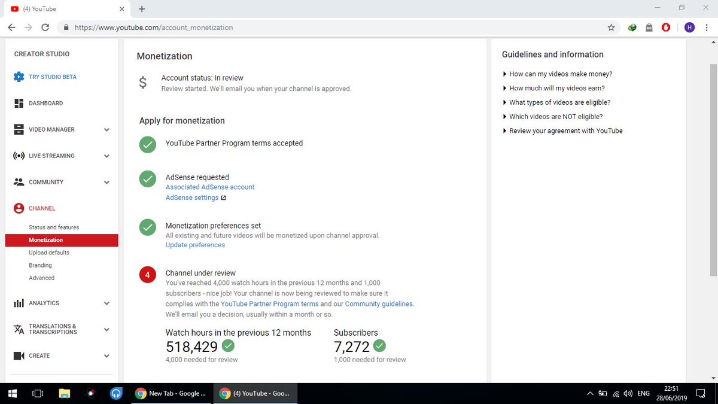718x404 pixels.
Task: Click the dollar sign account status icon
Action: (142, 83)
